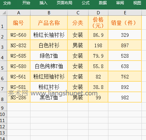Click the 分类 header cell
This screenshot has width=146, height=140.
78,22
